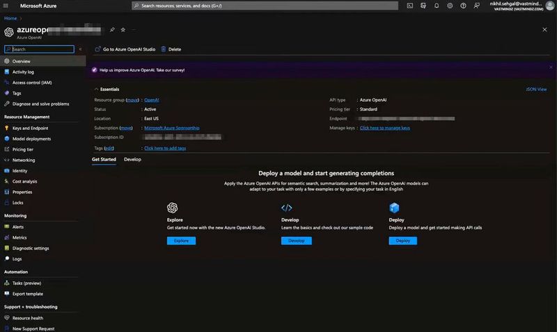Open the notifications bell
557x332 pixels.
[x=437, y=6]
